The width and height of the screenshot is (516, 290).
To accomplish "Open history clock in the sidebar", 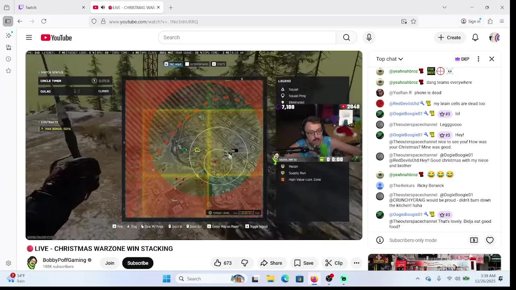I will (x=8, y=59).
